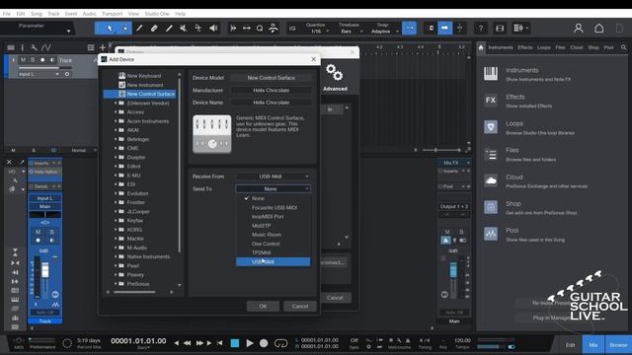Image resolution: width=632 pixels, height=355 pixels.
Task: Toggle the Loop button in transport
Action: 280,343
